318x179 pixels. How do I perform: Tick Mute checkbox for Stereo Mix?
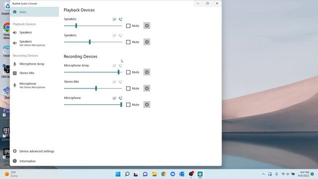128,89
